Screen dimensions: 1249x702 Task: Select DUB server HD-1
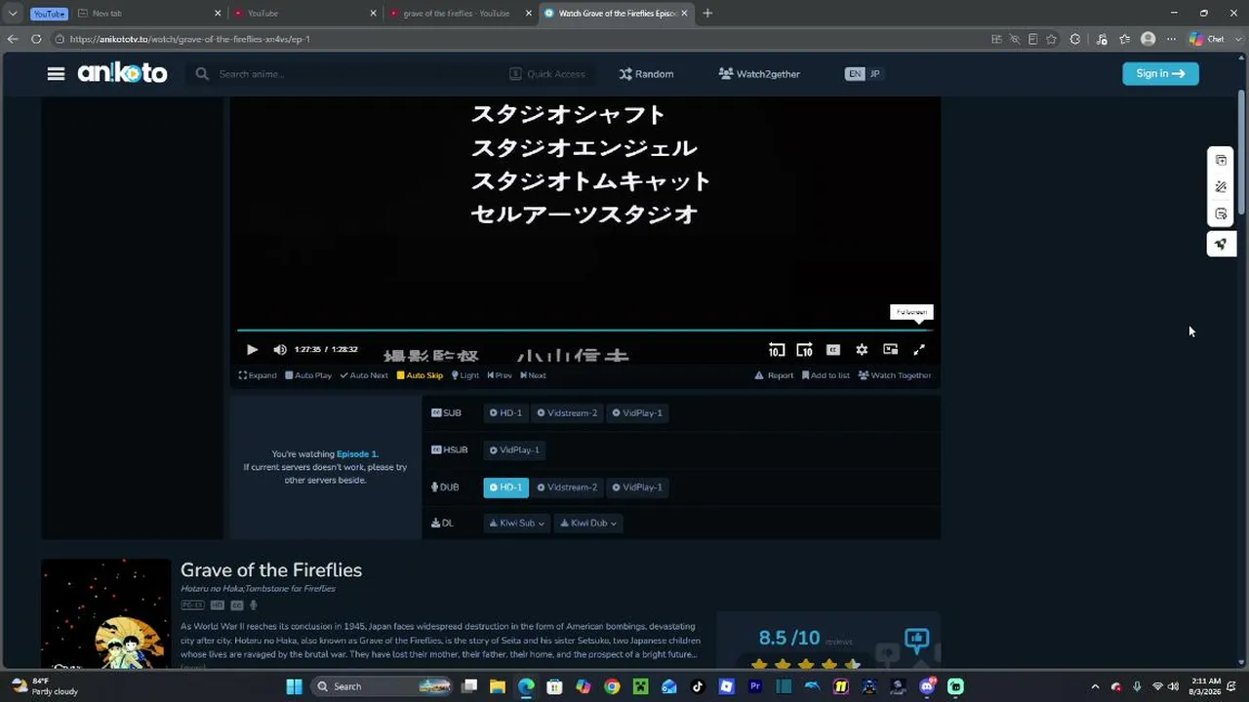[x=505, y=487]
